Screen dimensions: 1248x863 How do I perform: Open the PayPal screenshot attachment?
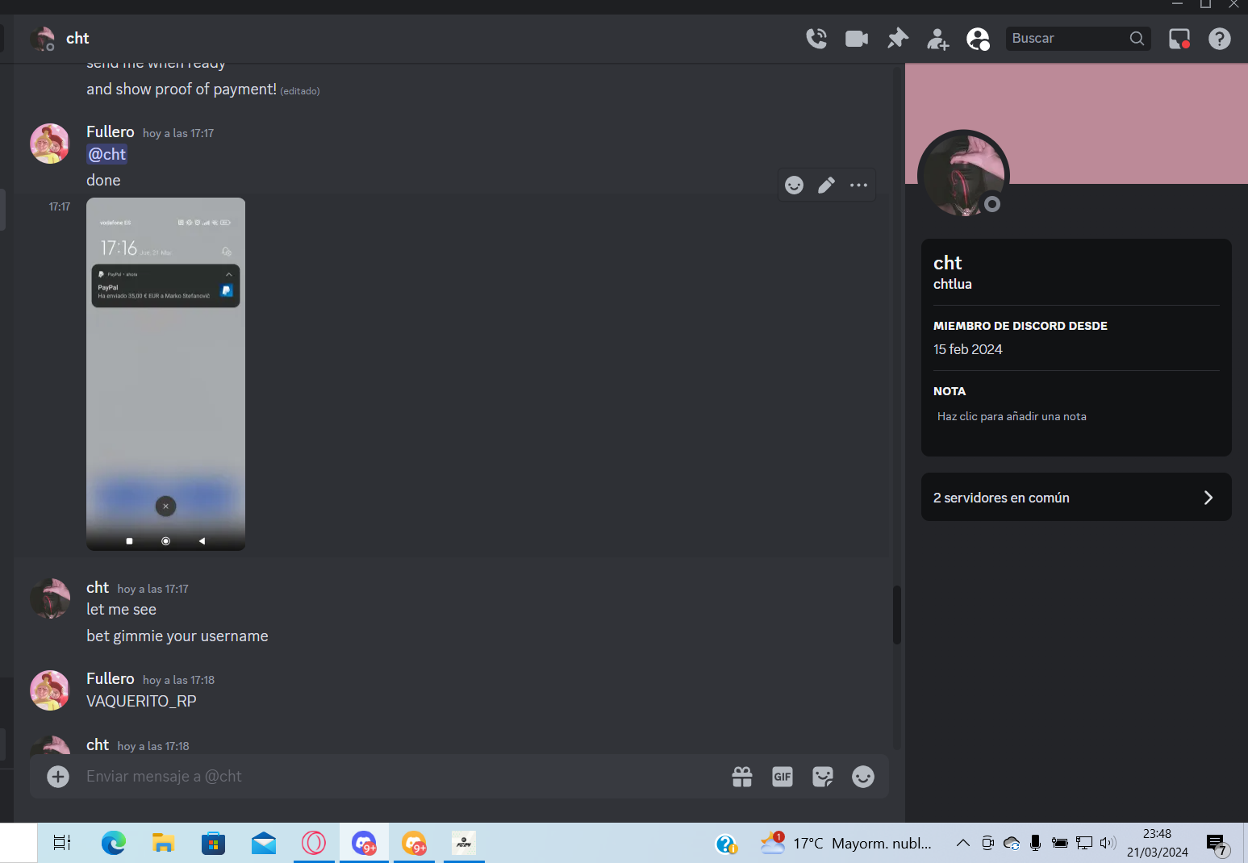point(165,374)
